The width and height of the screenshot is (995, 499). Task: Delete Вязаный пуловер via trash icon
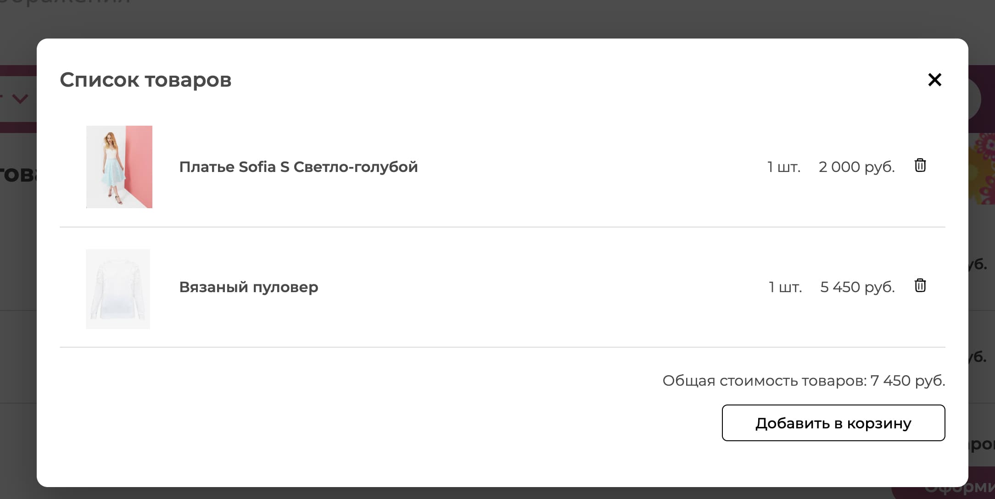[x=920, y=286]
